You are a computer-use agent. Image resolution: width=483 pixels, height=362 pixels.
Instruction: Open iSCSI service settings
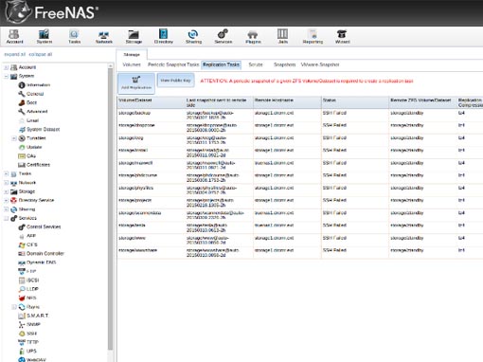click(28, 281)
